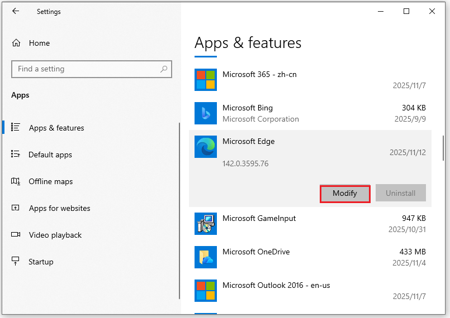Click the greyed Uninstall button
Screen dimensions: 450x318
tap(400, 193)
